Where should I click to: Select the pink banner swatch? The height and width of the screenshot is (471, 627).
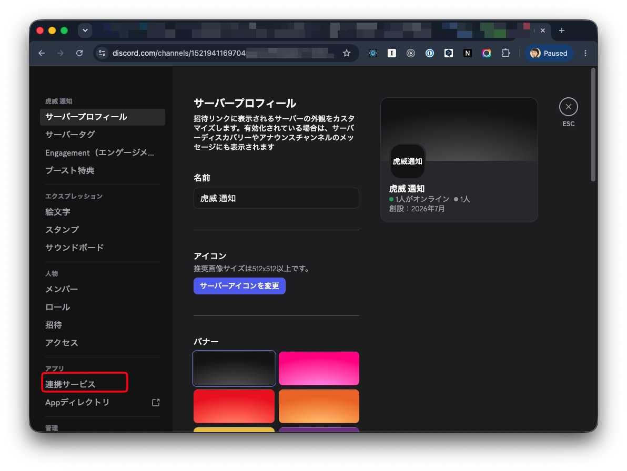(319, 368)
